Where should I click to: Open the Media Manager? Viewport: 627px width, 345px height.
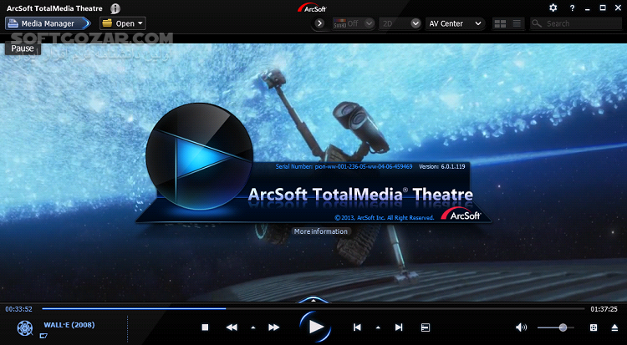pyautogui.click(x=47, y=23)
